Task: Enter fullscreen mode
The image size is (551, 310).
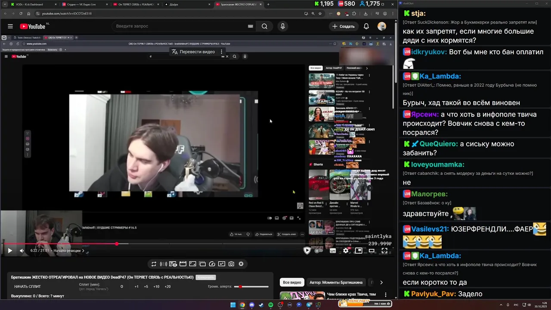Action: coord(384,251)
